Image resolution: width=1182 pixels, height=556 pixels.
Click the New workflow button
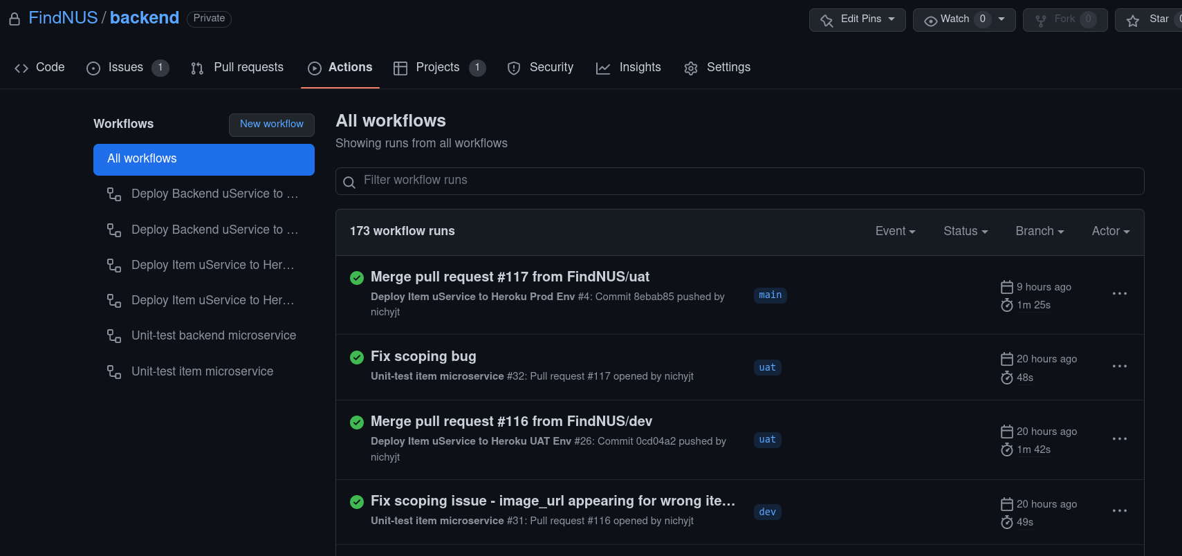pyautogui.click(x=272, y=124)
